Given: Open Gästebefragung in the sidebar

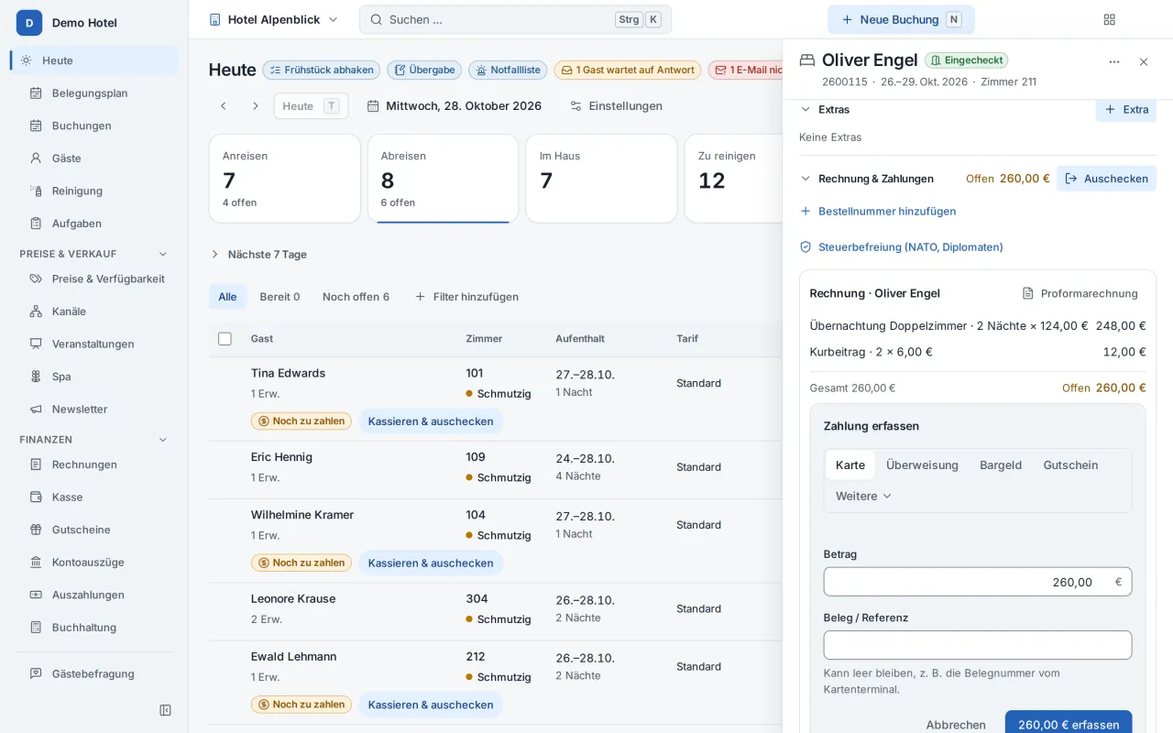Looking at the screenshot, I should coord(94,673).
